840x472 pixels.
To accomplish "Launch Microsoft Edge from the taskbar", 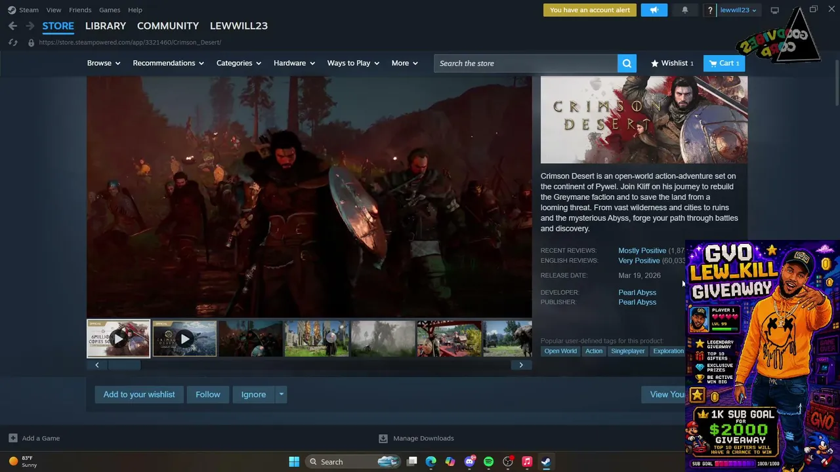I will [x=430, y=462].
